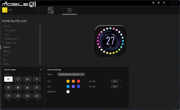Click the sidebar vertical scrollbar
The height and width of the screenshot is (110, 180).
(x=40, y=45)
